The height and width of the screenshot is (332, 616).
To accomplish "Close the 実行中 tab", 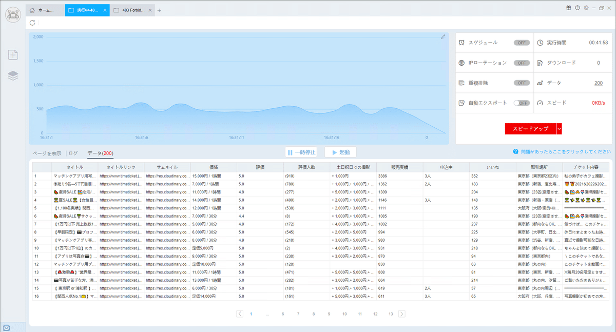I will click(105, 10).
